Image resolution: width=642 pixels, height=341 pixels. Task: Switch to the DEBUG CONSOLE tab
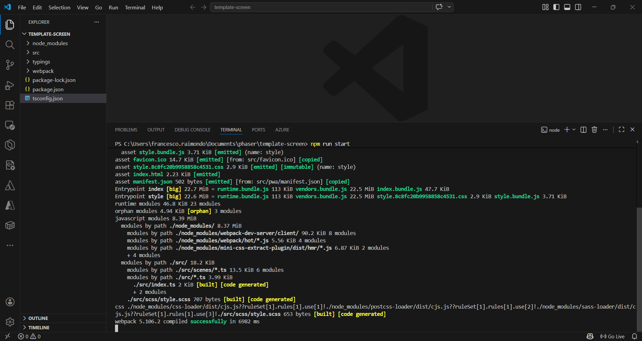(193, 130)
